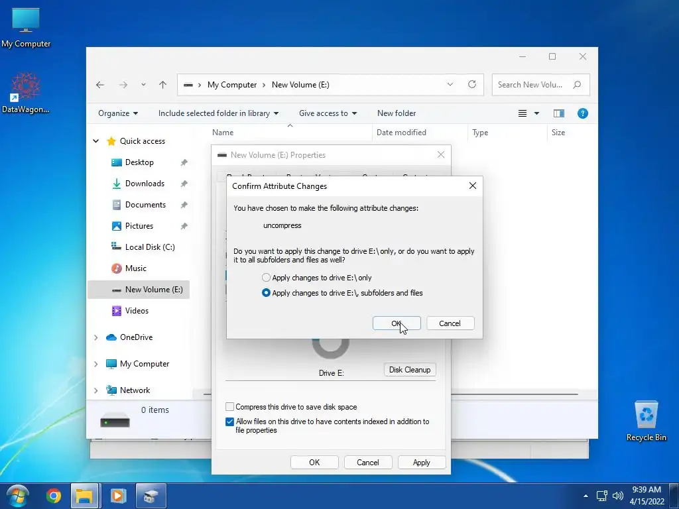Open recent locations dropdown arrow
This screenshot has width=679, height=509.
click(x=143, y=85)
